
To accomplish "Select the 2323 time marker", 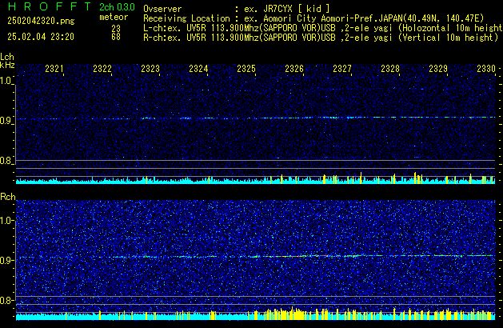I will click(150, 69).
